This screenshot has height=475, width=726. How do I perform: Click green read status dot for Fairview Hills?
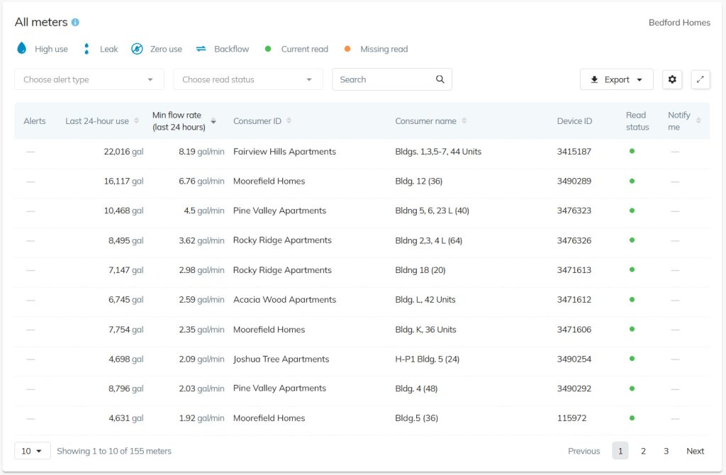click(x=632, y=151)
